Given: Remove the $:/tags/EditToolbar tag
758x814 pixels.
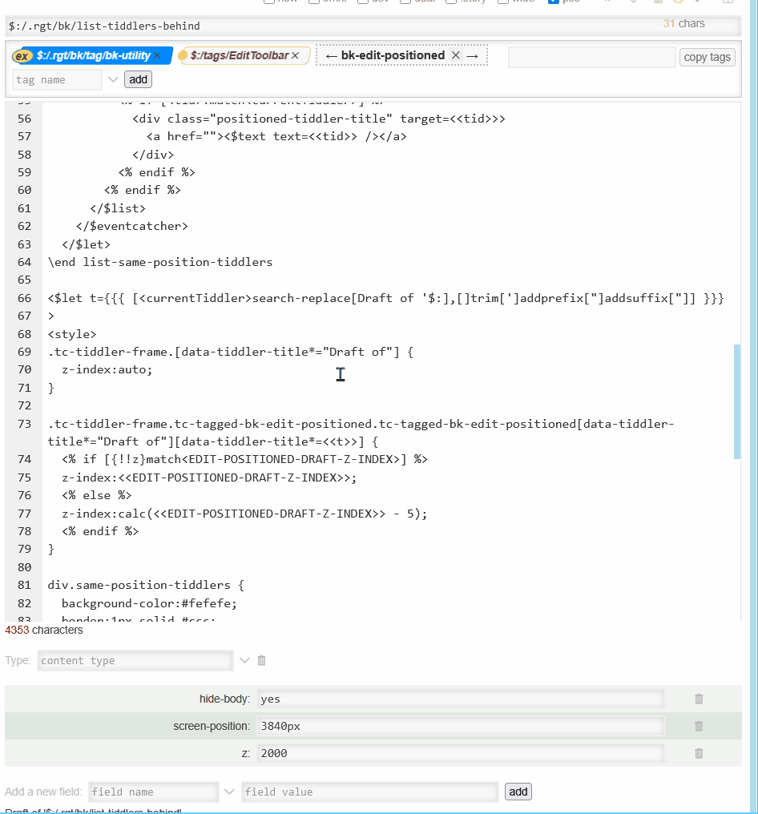Looking at the screenshot, I should (295, 56).
